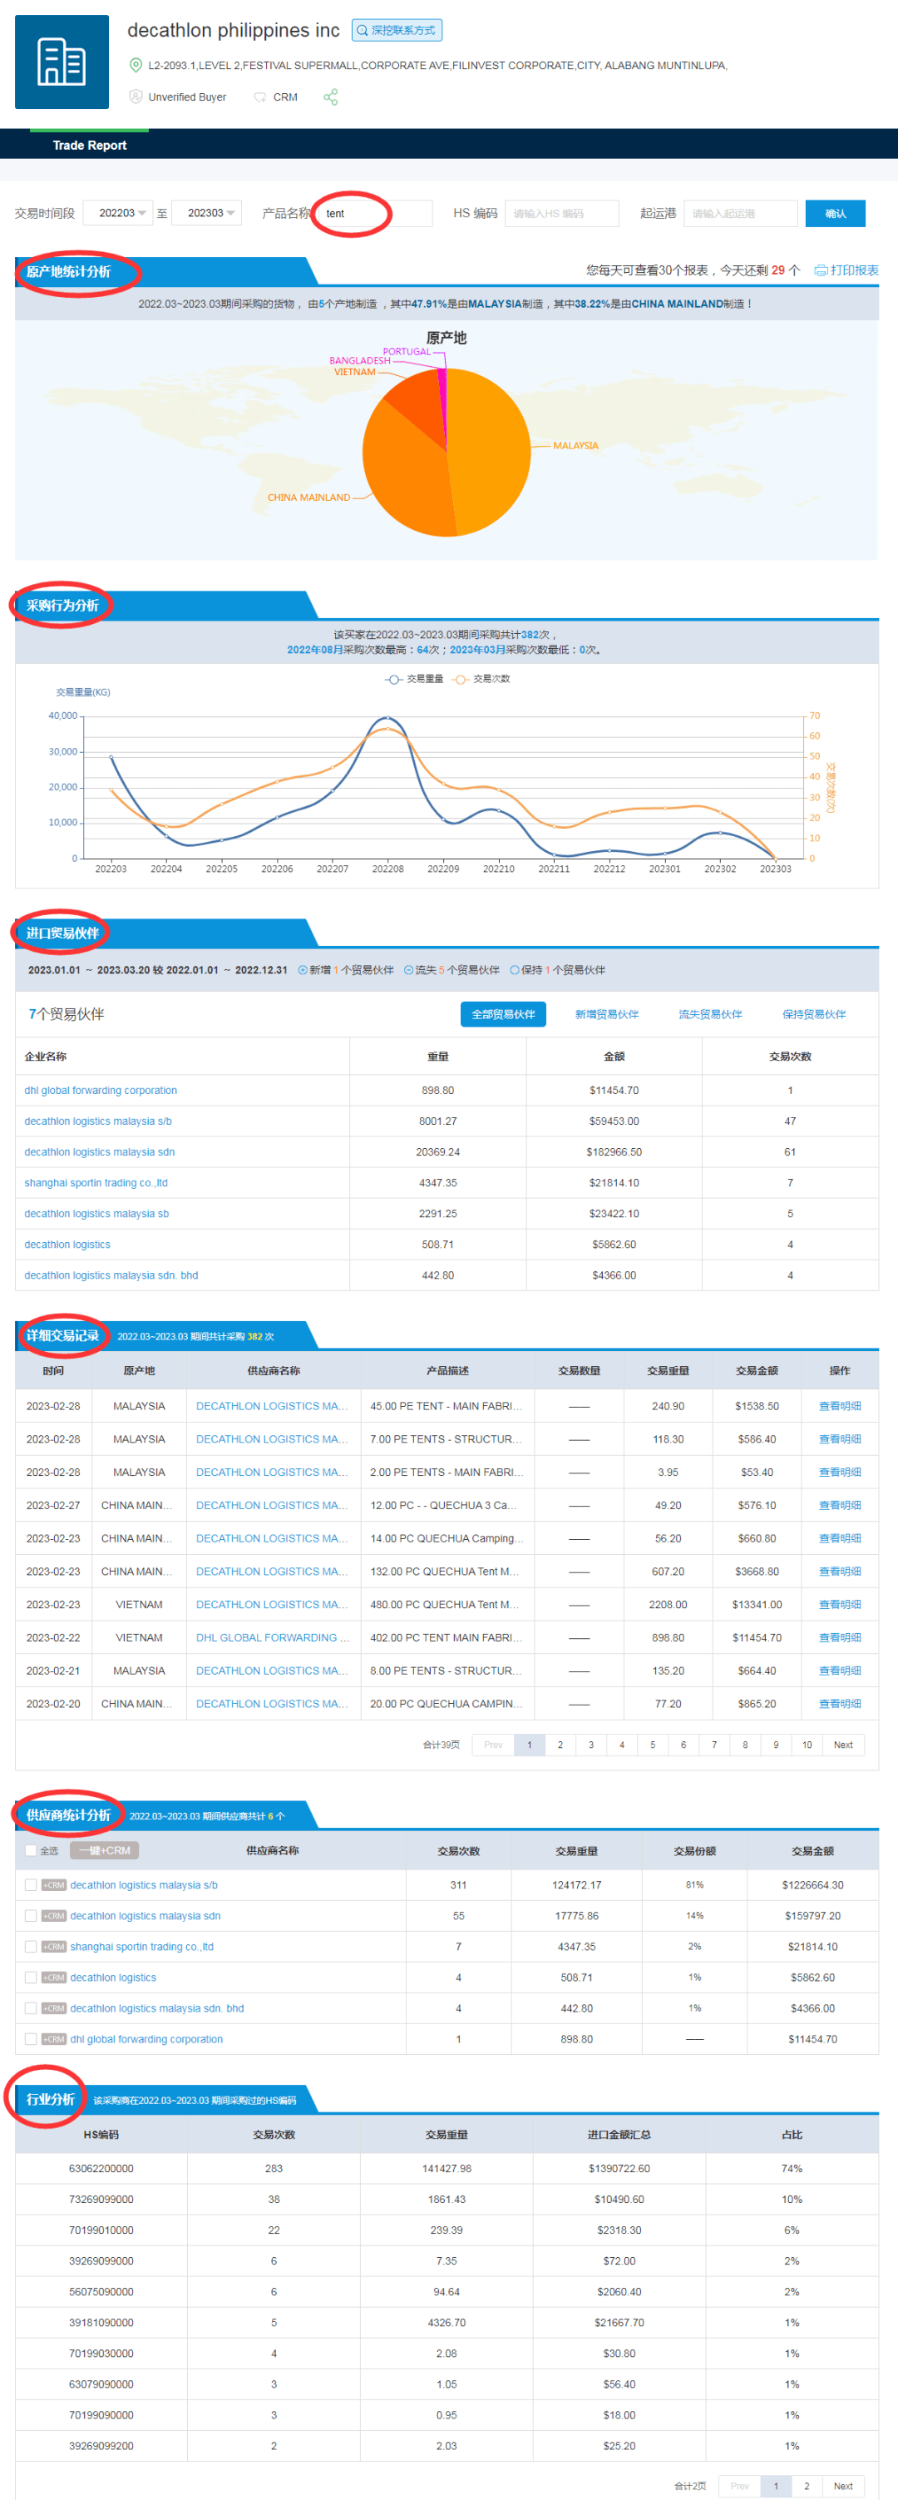
Task: Click the 打印报表 text link
Action: [855, 270]
